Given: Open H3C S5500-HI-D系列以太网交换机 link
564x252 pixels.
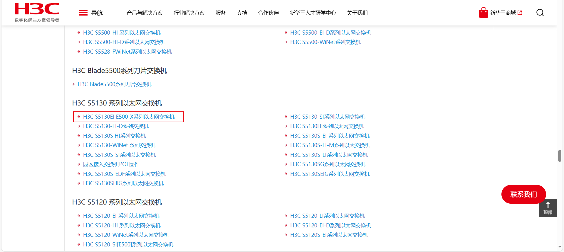Looking at the screenshot, I should coord(124,42).
